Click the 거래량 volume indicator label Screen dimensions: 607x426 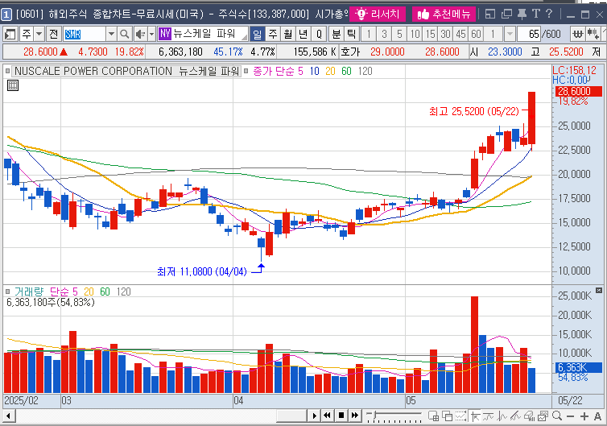[29, 292]
